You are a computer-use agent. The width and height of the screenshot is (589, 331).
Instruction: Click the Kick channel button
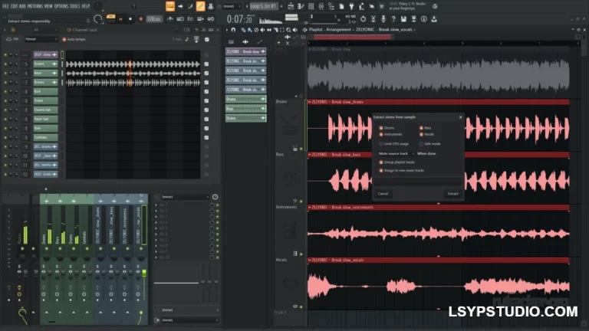tap(45, 92)
